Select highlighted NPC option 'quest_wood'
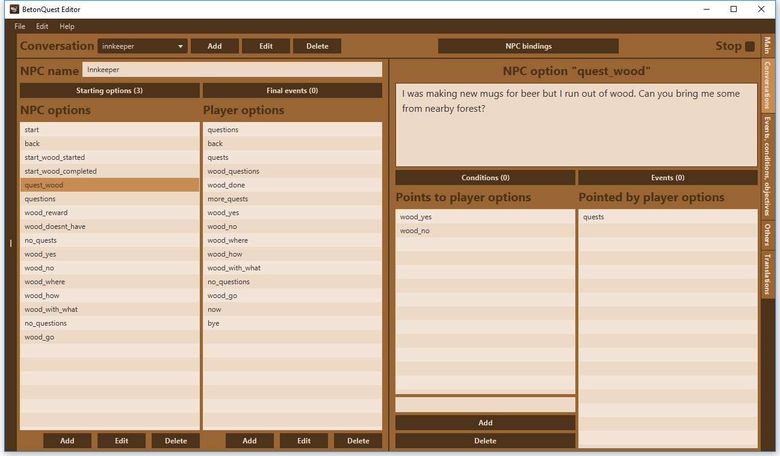Screen dimensions: 780x456 (x=110, y=185)
